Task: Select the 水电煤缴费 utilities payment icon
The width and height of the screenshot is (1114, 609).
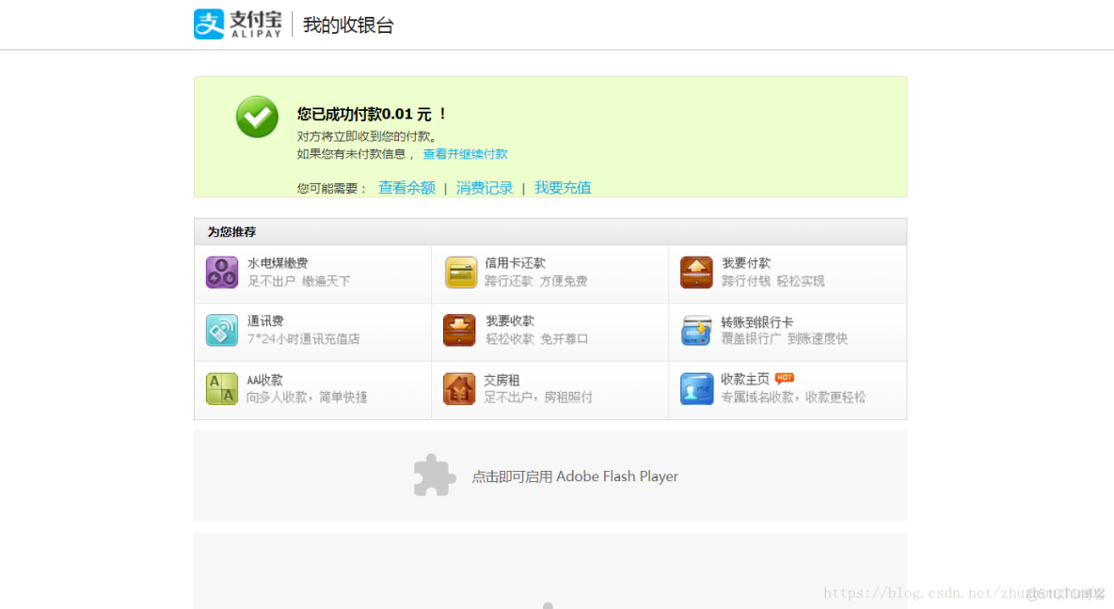Action: [x=220, y=273]
